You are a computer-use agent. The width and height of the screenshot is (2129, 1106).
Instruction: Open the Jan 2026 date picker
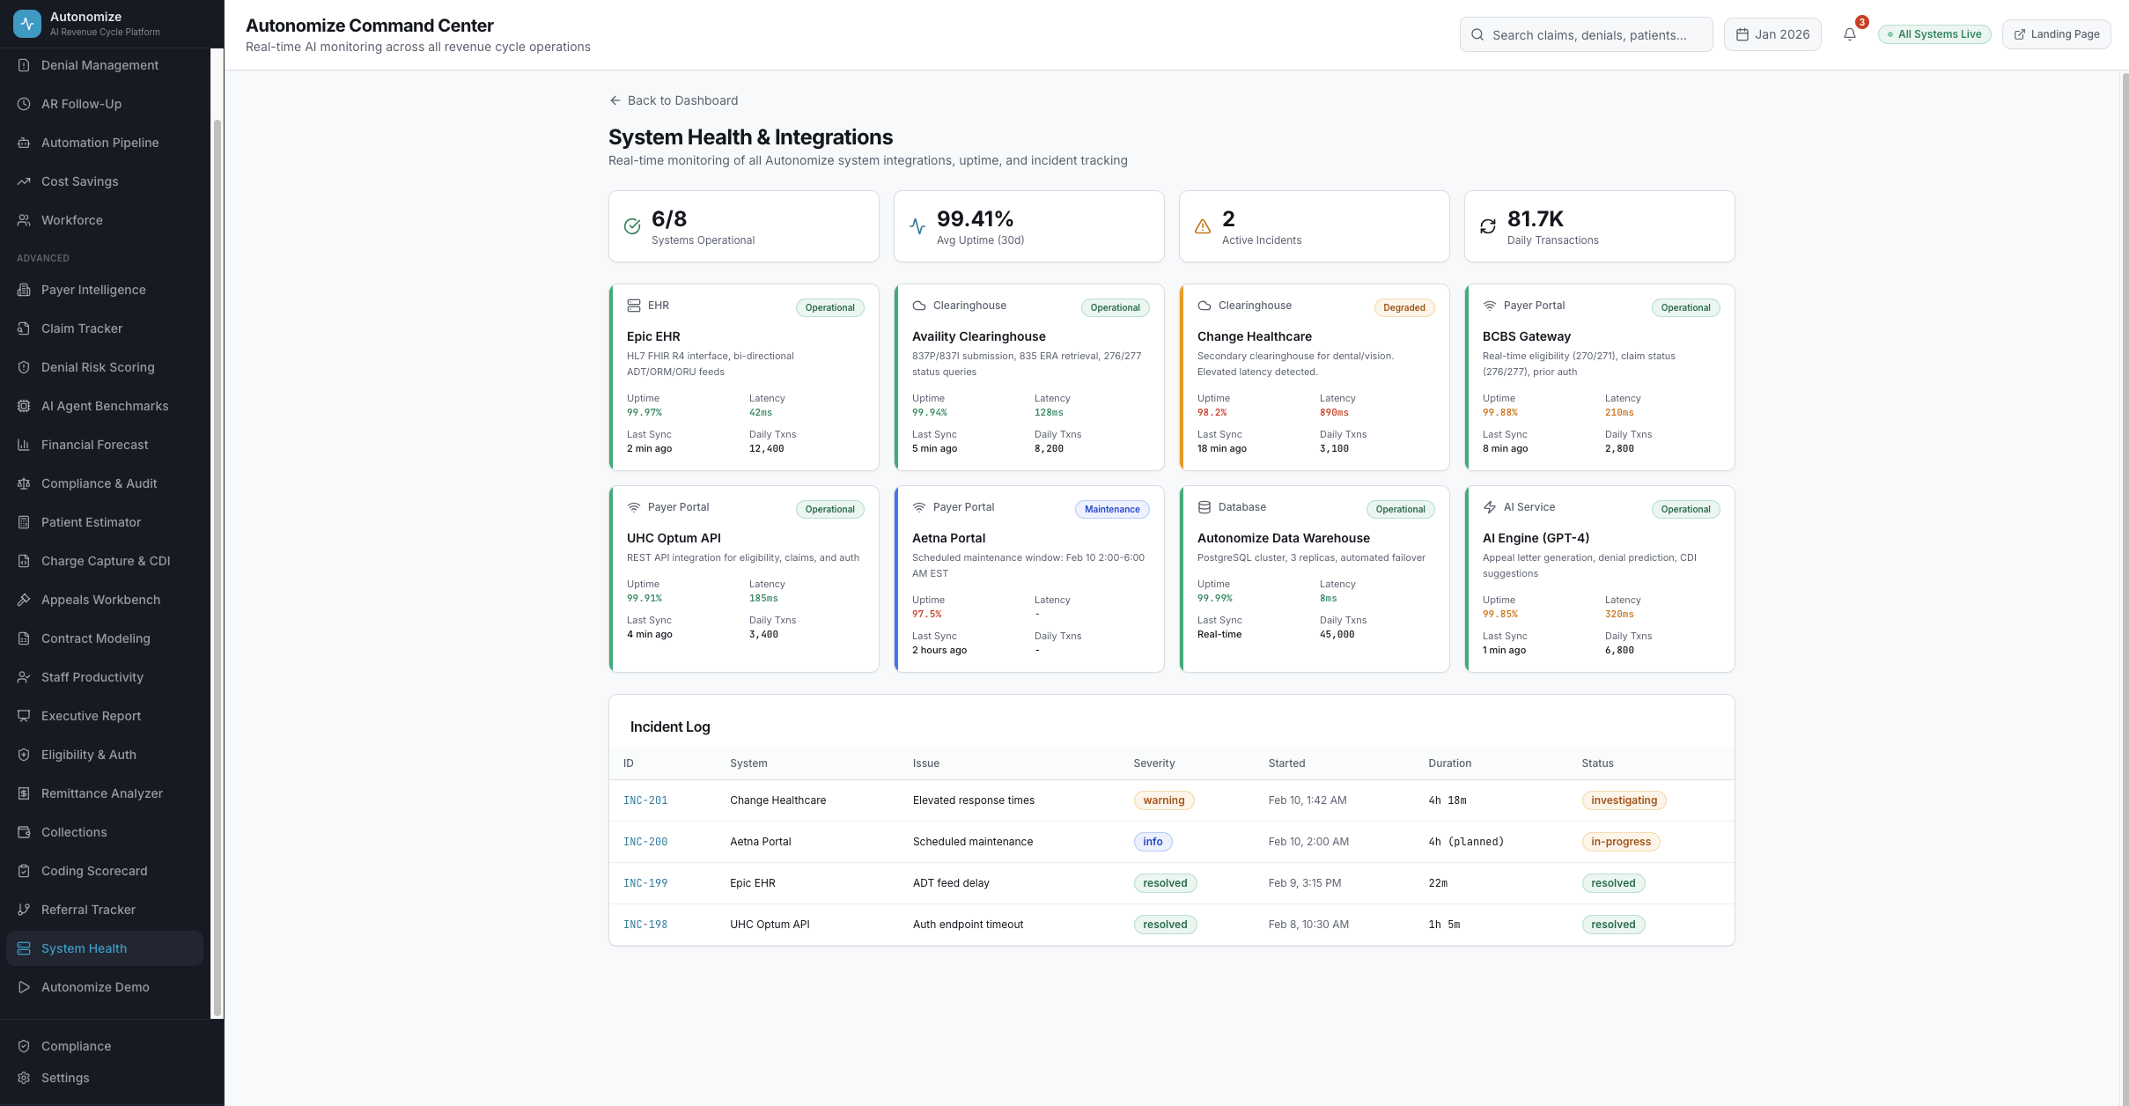[1772, 34]
